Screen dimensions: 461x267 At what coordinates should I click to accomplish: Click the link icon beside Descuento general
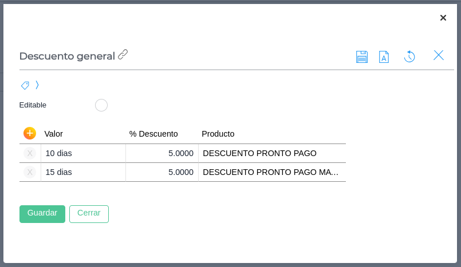(x=123, y=55)
